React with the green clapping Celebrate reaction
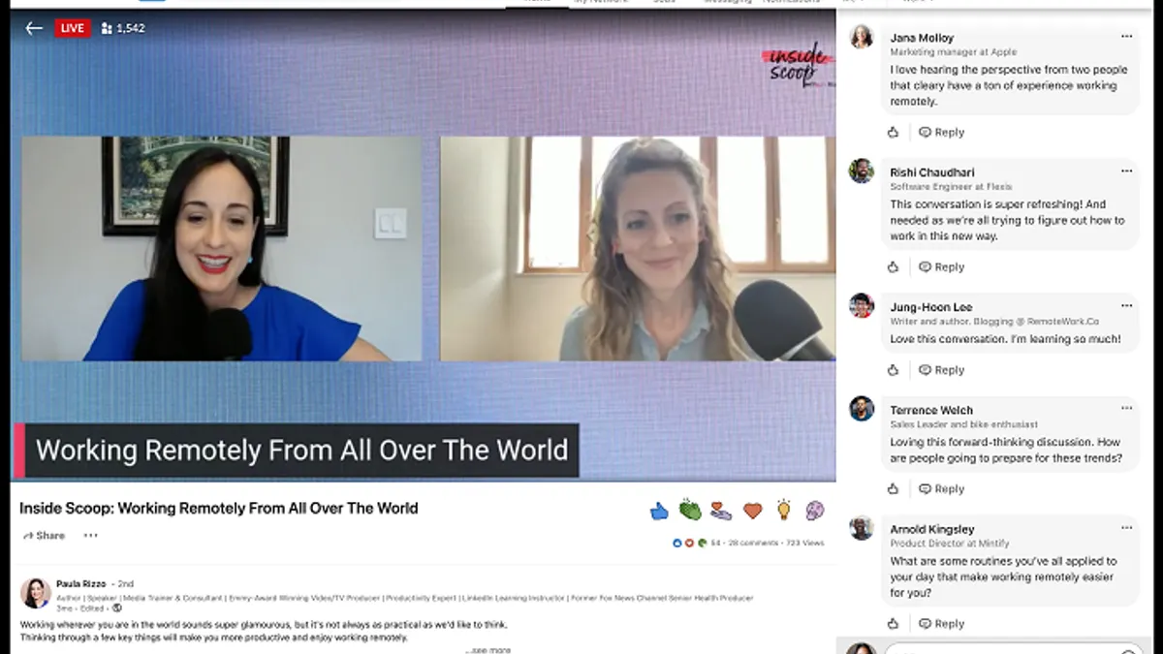 pyautogui.click(x=690, y=510)
